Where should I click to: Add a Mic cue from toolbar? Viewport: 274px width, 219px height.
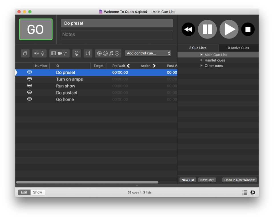[43, 53]
